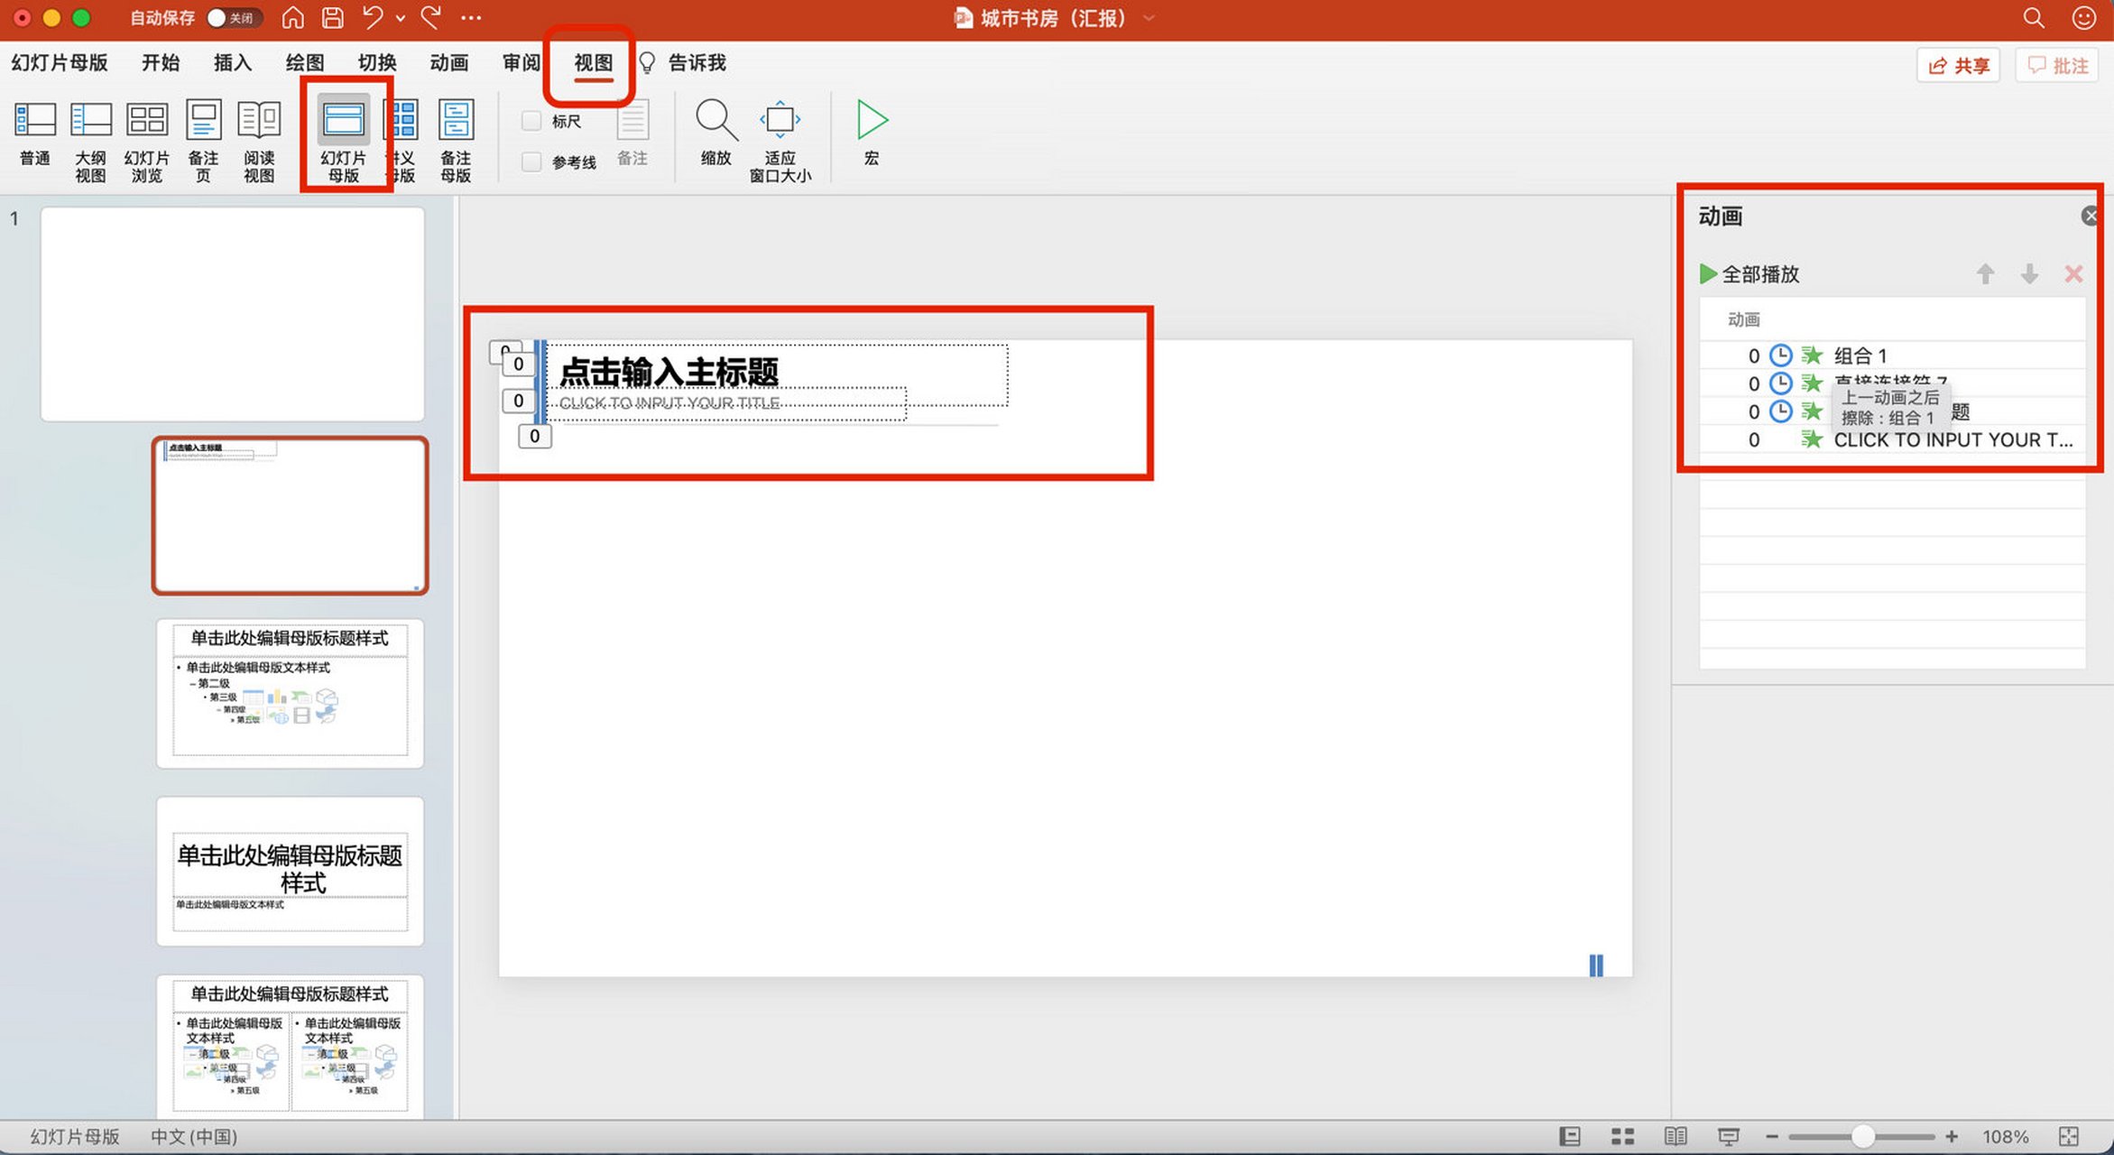Viewport: 2114px width, 1155px height.
Task: Select animation item CLICK TO INPUT YOUR T...
Action: 1893,439
